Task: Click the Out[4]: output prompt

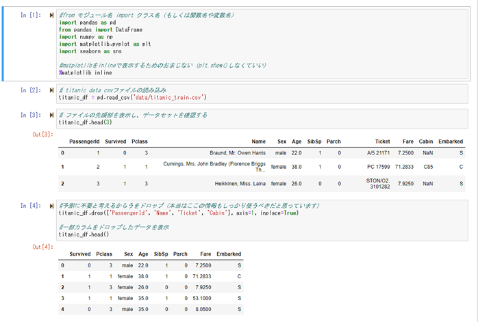Action: (42, 247)
